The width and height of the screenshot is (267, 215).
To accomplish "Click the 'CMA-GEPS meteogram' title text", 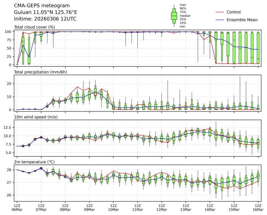I will [x=42, y=6].
